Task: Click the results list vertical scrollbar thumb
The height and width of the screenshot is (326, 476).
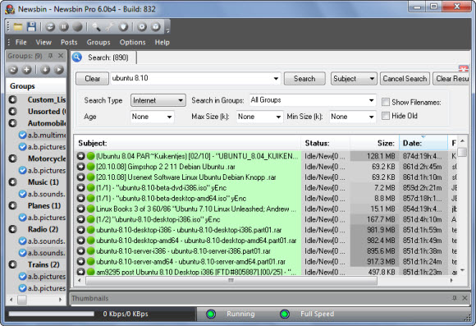Action: pyautogui.click(x=462, y=152)
